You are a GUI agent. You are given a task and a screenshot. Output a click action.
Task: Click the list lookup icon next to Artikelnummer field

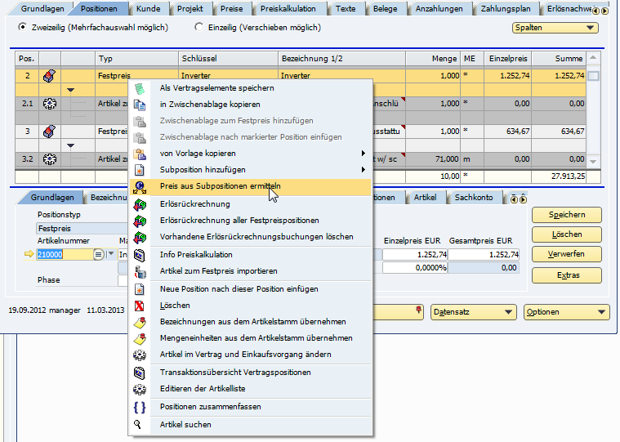(99, 255)
